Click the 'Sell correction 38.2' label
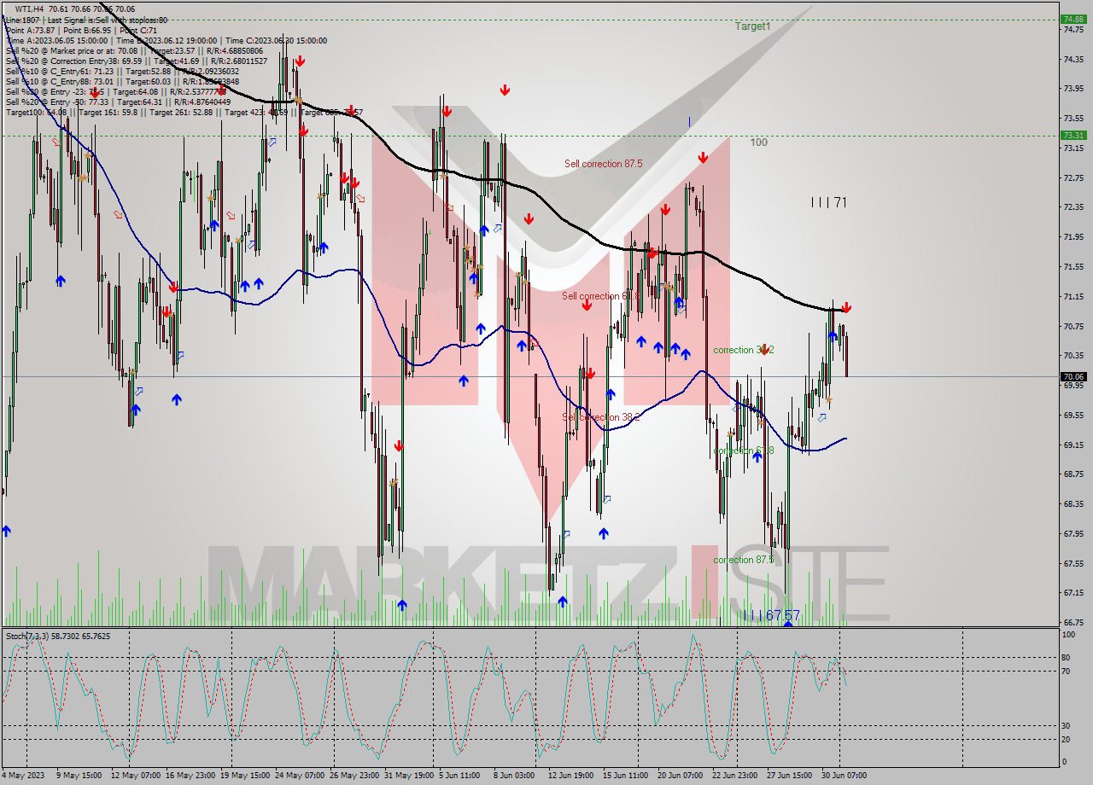1093x785 pixels. click(601, 417)
